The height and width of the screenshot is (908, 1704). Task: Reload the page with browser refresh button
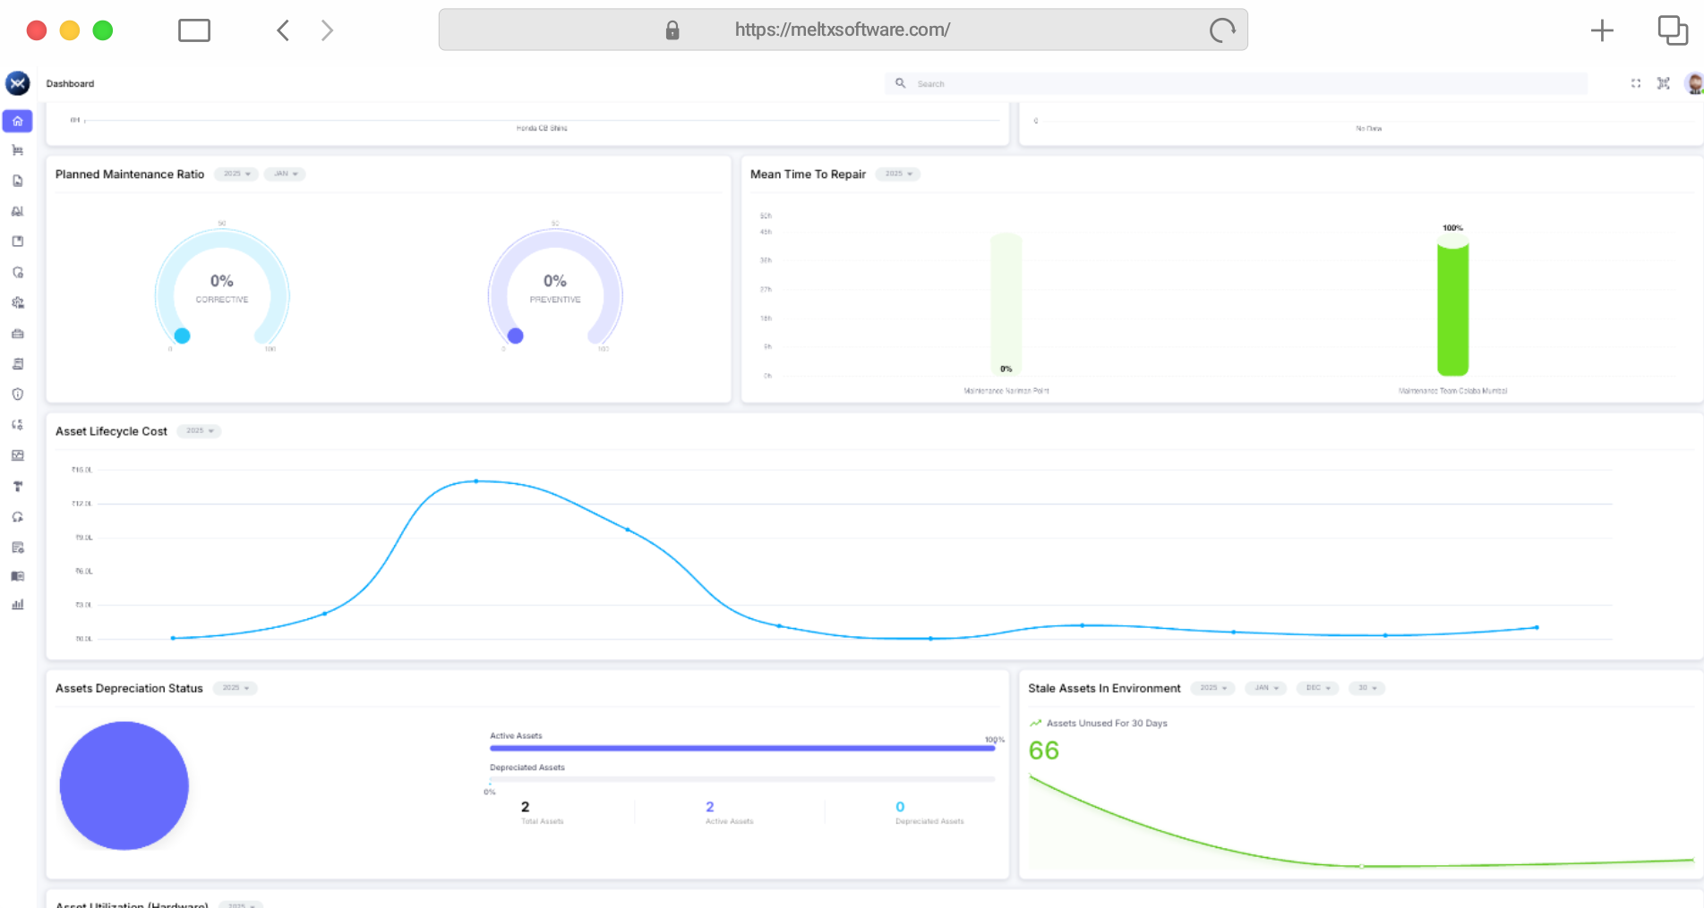(x=1222, y=30)
